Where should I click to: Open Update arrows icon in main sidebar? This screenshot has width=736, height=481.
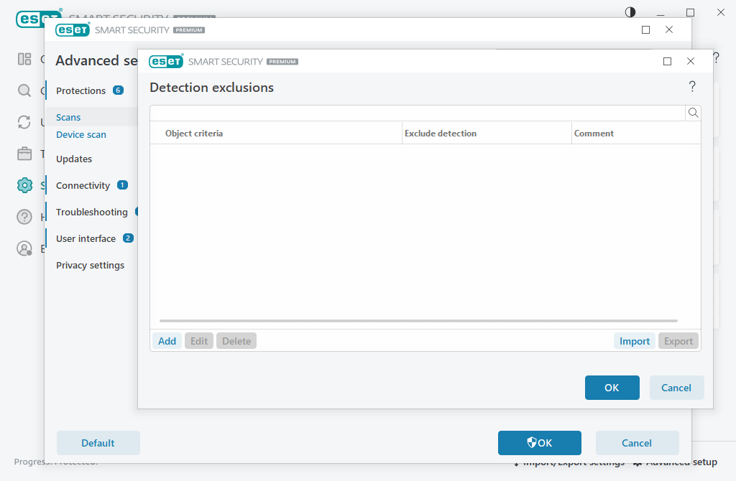[24, 122]
